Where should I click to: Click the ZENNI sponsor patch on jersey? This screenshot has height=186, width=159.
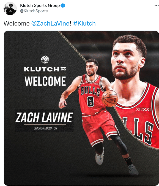tap(143, 109)
